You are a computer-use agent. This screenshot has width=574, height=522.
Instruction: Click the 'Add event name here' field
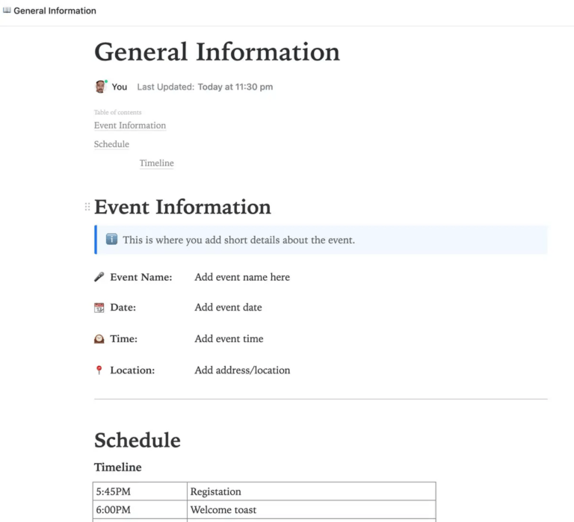(x=242, y=277)
